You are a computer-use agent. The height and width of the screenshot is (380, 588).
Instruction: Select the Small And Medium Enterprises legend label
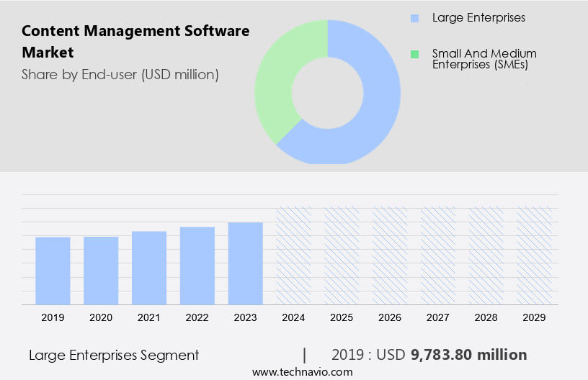484,59
